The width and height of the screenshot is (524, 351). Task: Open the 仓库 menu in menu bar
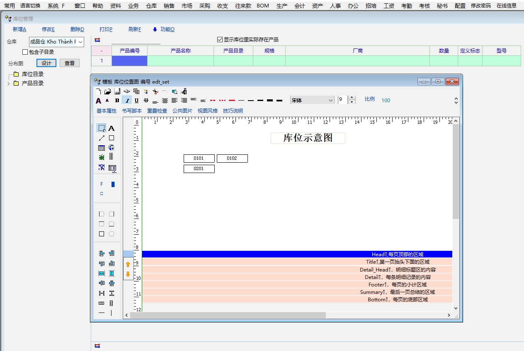pyautogui.click(x=151, y=6)
